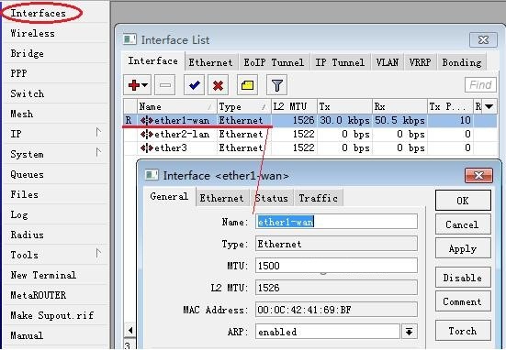Select Interface tab in Interface List
506x350 pixels.
click(153, 60)
